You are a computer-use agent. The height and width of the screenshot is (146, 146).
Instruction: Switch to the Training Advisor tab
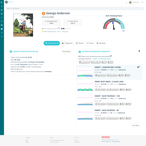pyautogui.click(x=52, y=43)
